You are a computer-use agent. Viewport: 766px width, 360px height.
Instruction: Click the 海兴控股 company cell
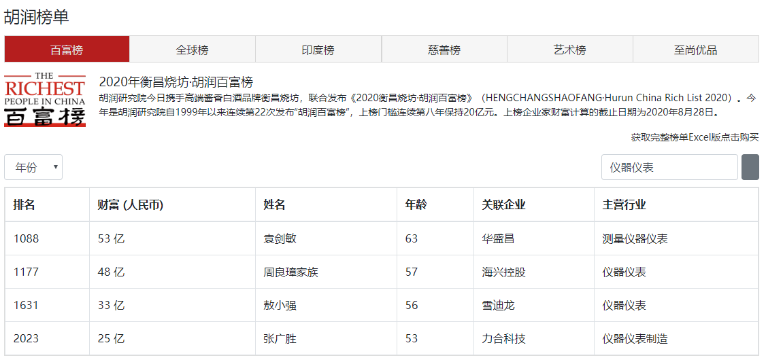tap(503, 272)
